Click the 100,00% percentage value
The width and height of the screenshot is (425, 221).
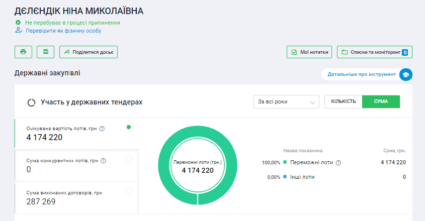271,163
